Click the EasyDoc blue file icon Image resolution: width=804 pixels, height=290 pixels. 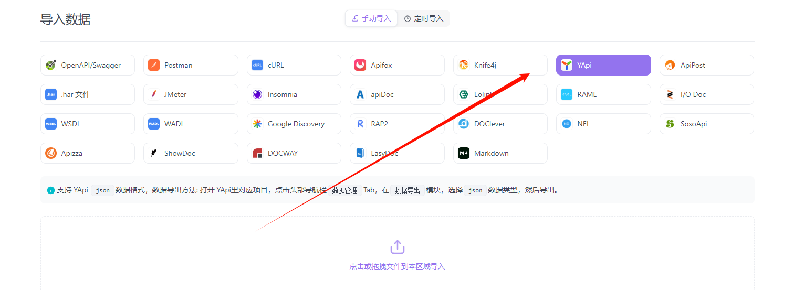tap(360, 153)
